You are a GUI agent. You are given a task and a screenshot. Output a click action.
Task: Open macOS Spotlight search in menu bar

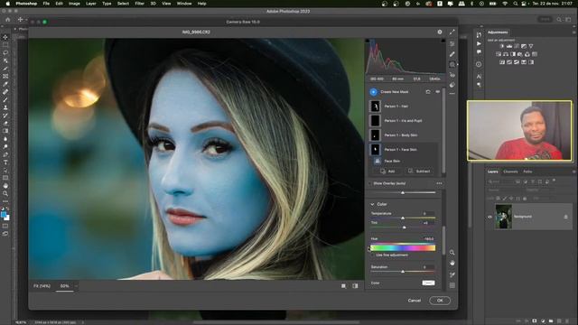point(515,4)
